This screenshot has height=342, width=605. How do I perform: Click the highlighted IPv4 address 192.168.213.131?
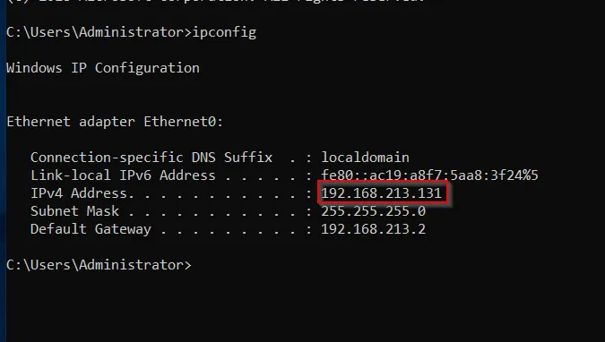pos(381,192)
